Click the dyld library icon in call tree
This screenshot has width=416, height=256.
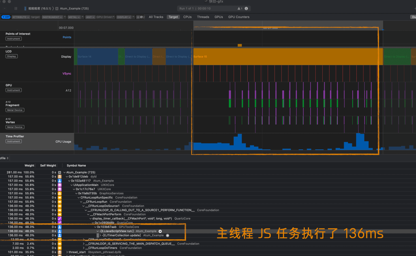tap(60, 177)
